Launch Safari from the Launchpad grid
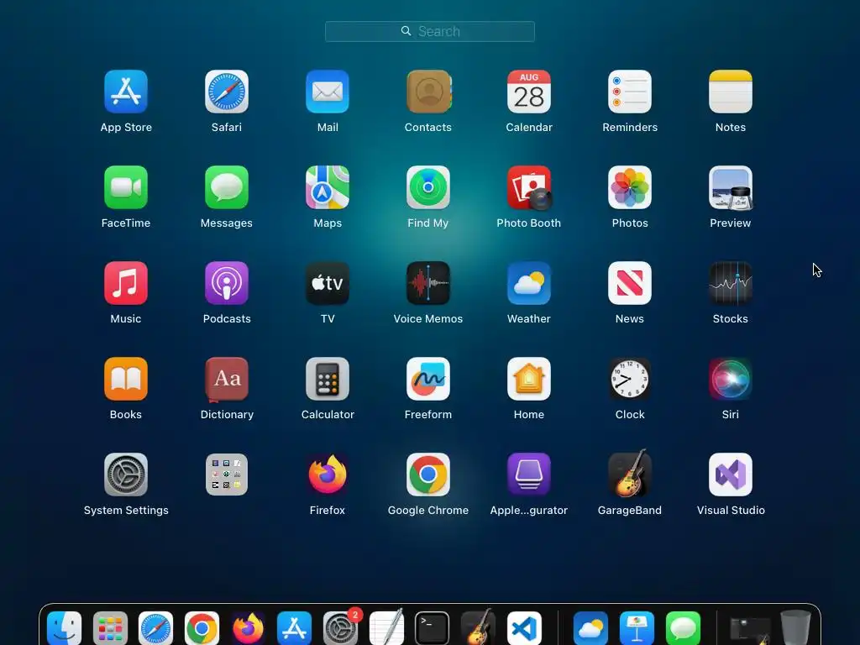Image resolution: width=860 pixels, height=645 pixels. tap(227, 92)
